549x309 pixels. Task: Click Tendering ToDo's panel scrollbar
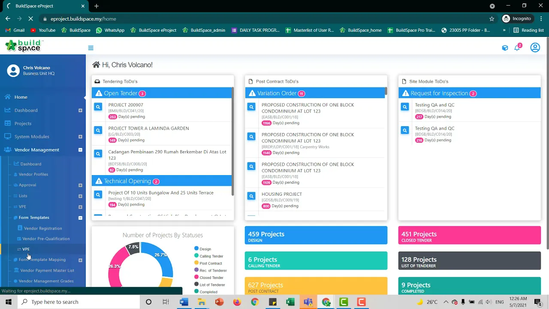(x=233, y=142)
